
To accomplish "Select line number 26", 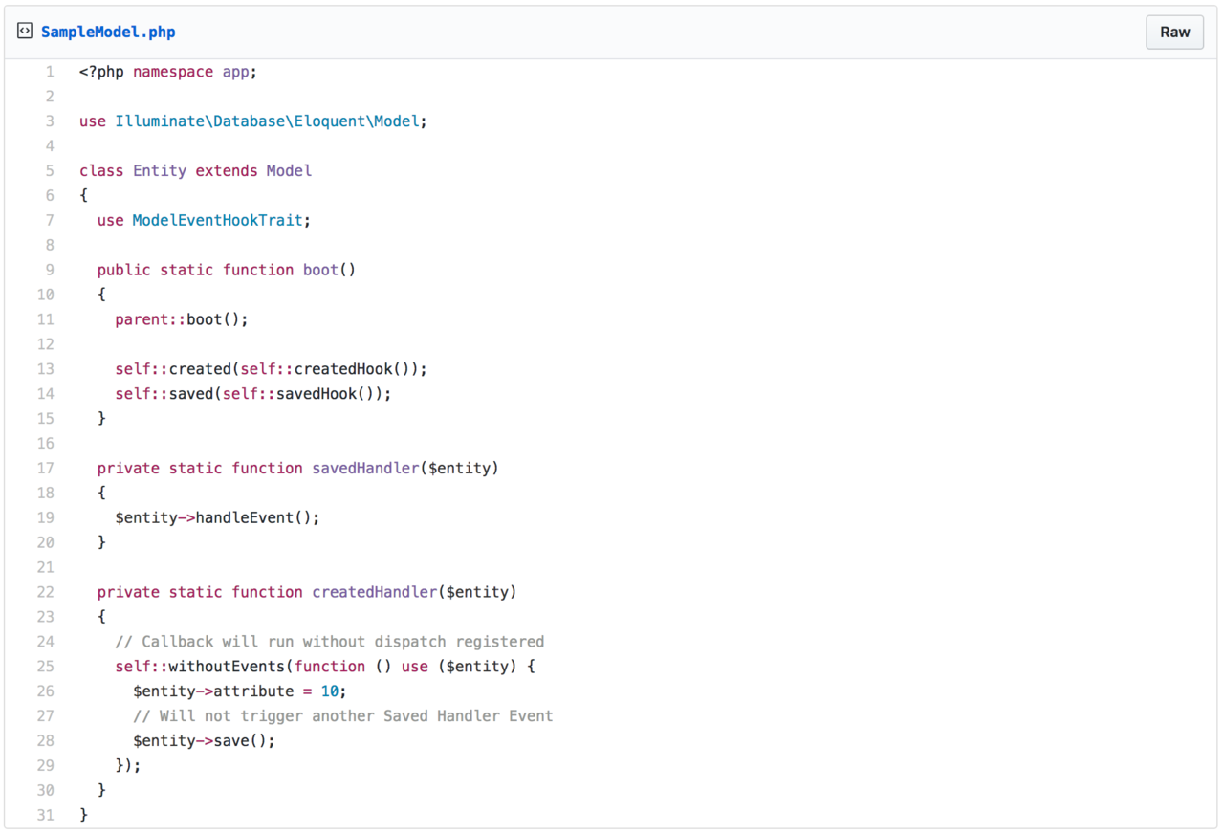I will 46,691.
